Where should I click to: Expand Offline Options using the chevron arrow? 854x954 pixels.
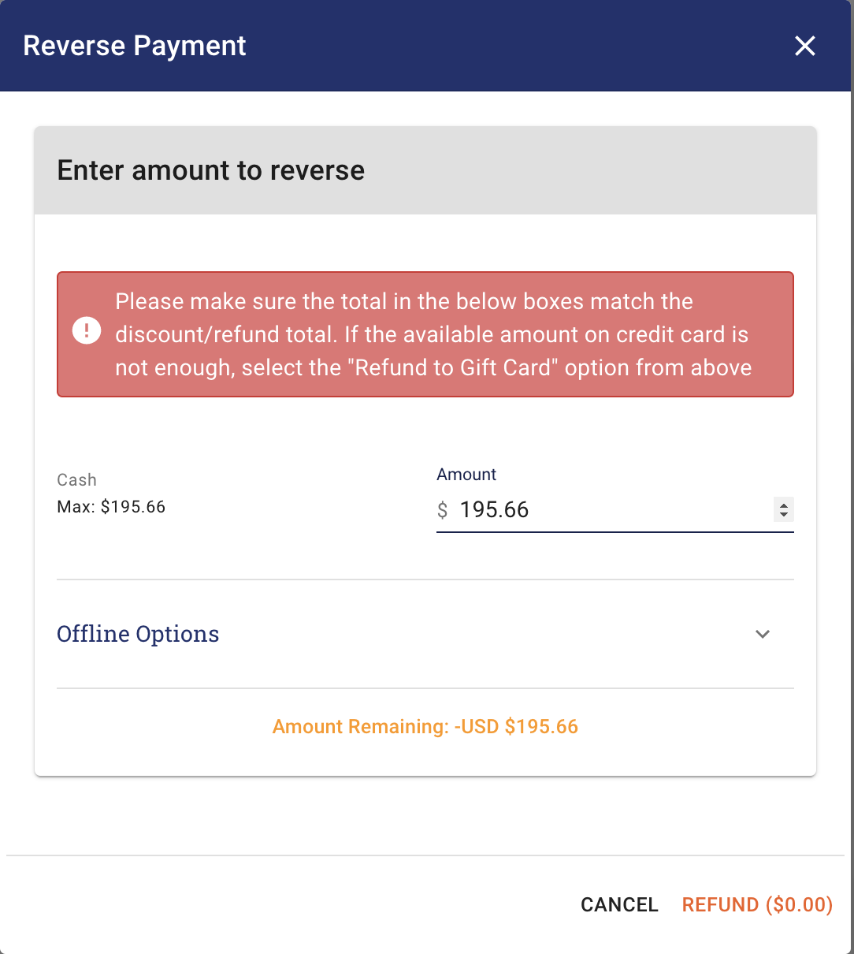click(762, 634)
